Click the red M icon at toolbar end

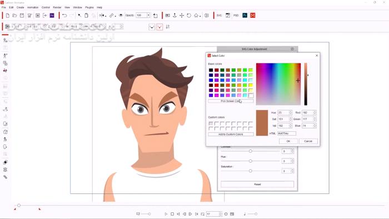pyautogui.click(x=253, y=16)
